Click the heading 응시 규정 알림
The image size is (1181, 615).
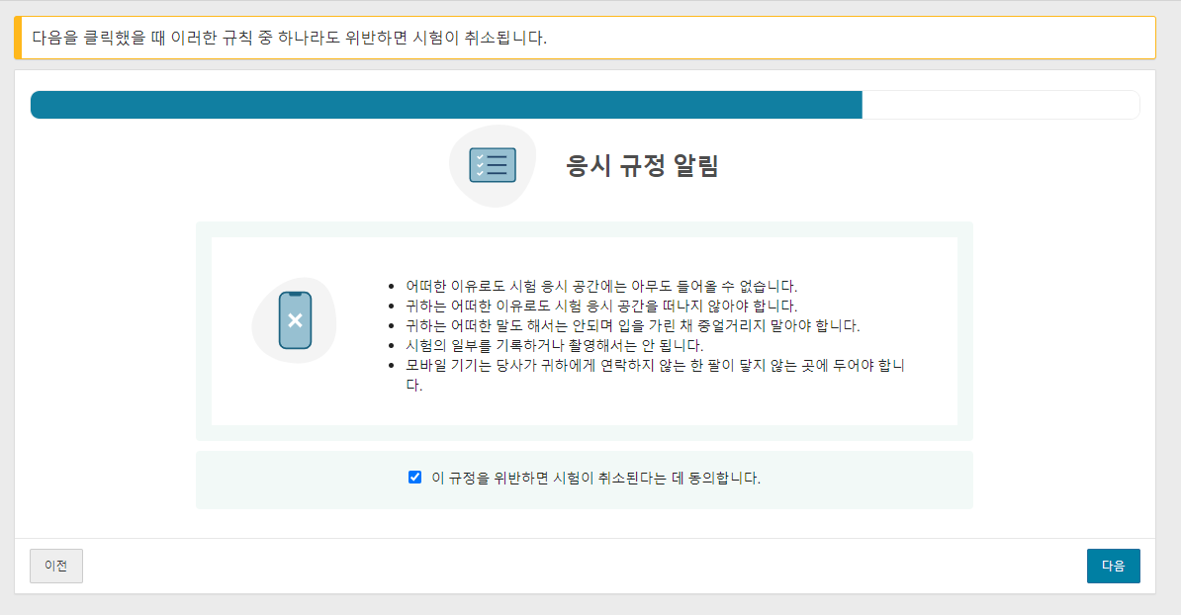tap(642, 165)
